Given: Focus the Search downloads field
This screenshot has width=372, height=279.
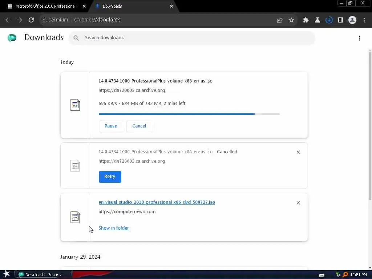Looking at the screenshot, I should pos(192,38).
